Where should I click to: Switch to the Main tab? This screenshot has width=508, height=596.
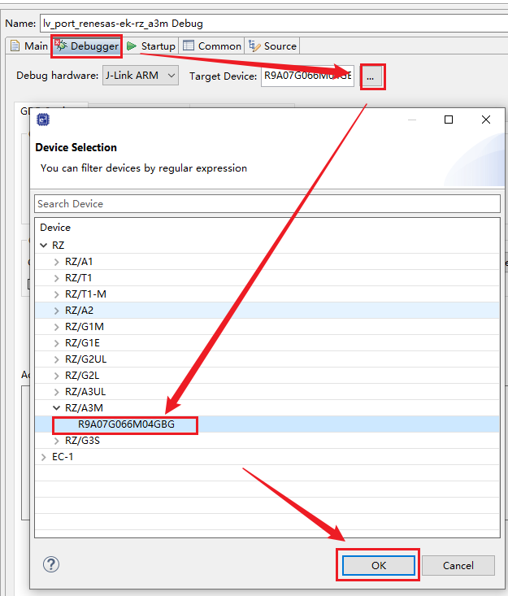pos(29,46)
